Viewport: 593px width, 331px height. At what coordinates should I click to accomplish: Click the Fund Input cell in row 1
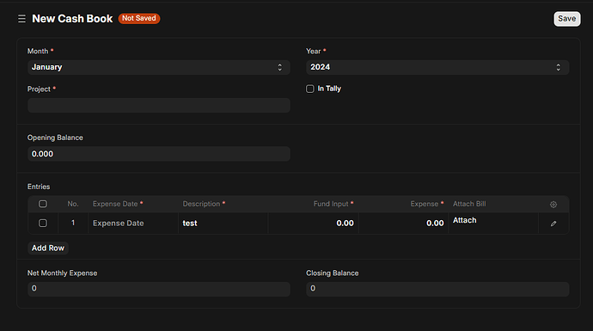point(314,224)
